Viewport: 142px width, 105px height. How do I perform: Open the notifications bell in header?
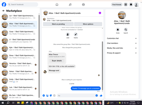pos(131,5)
